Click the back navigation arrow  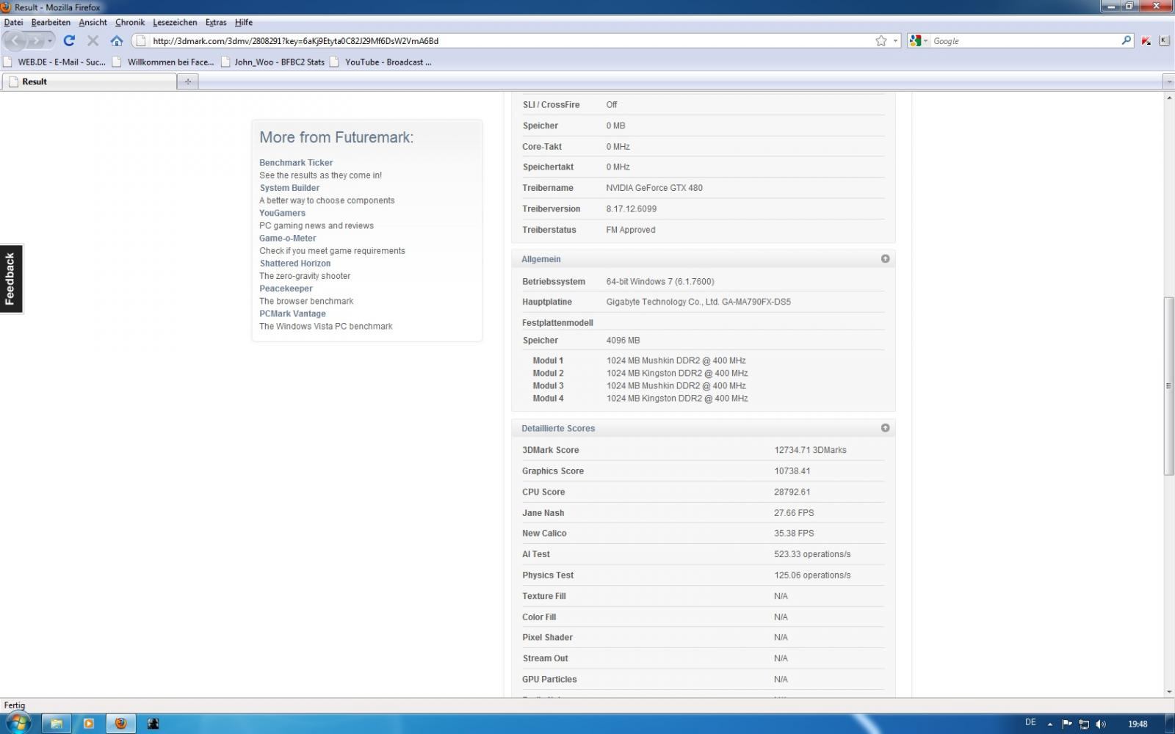(15, 41)
